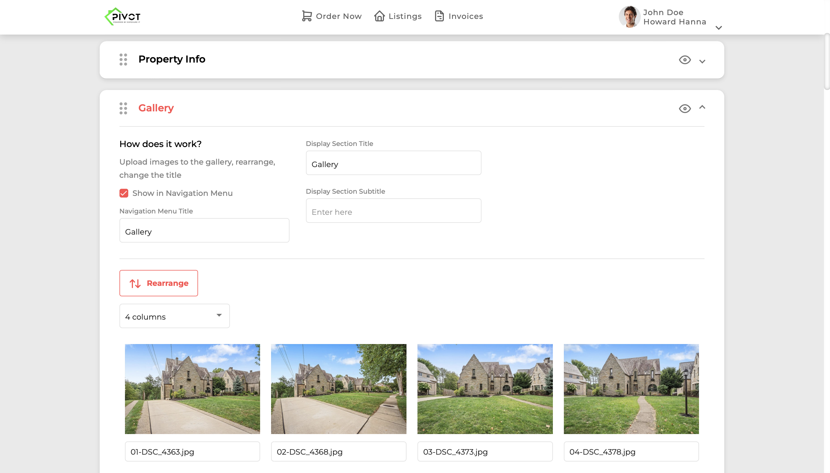
Task: Click the up-down arrows Rearrange icon
Action: [135, 283]
